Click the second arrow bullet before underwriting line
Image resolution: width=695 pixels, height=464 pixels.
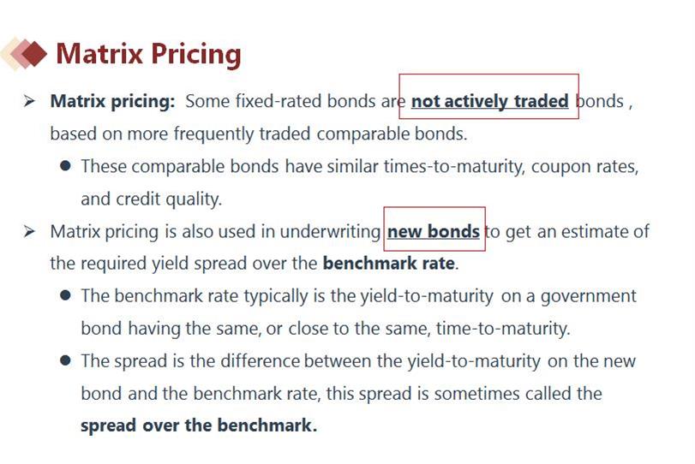tap(29, 231)
